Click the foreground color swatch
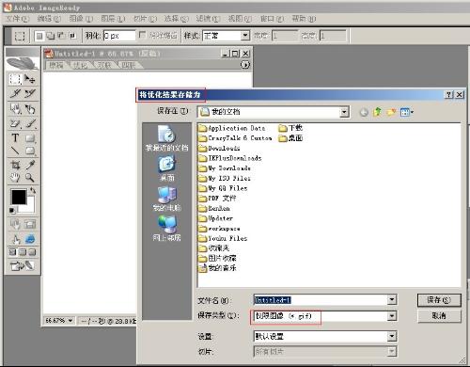The height and width of the screenshot is (367, 470). click(x=19, y=198)
